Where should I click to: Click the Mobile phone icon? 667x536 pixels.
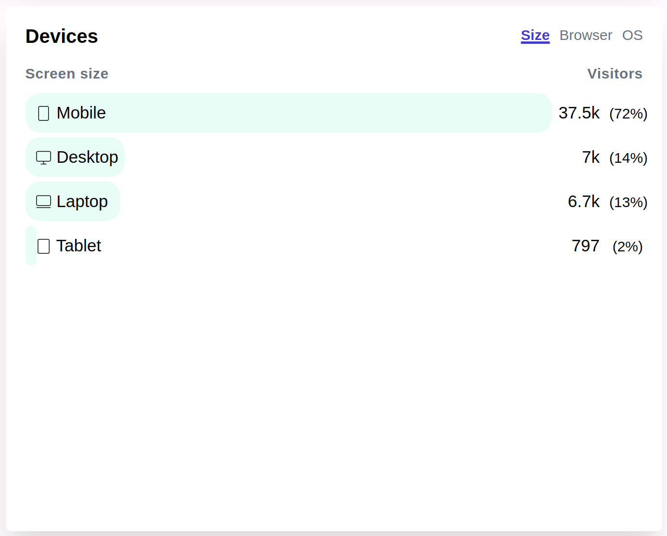(x=43, y=113)
